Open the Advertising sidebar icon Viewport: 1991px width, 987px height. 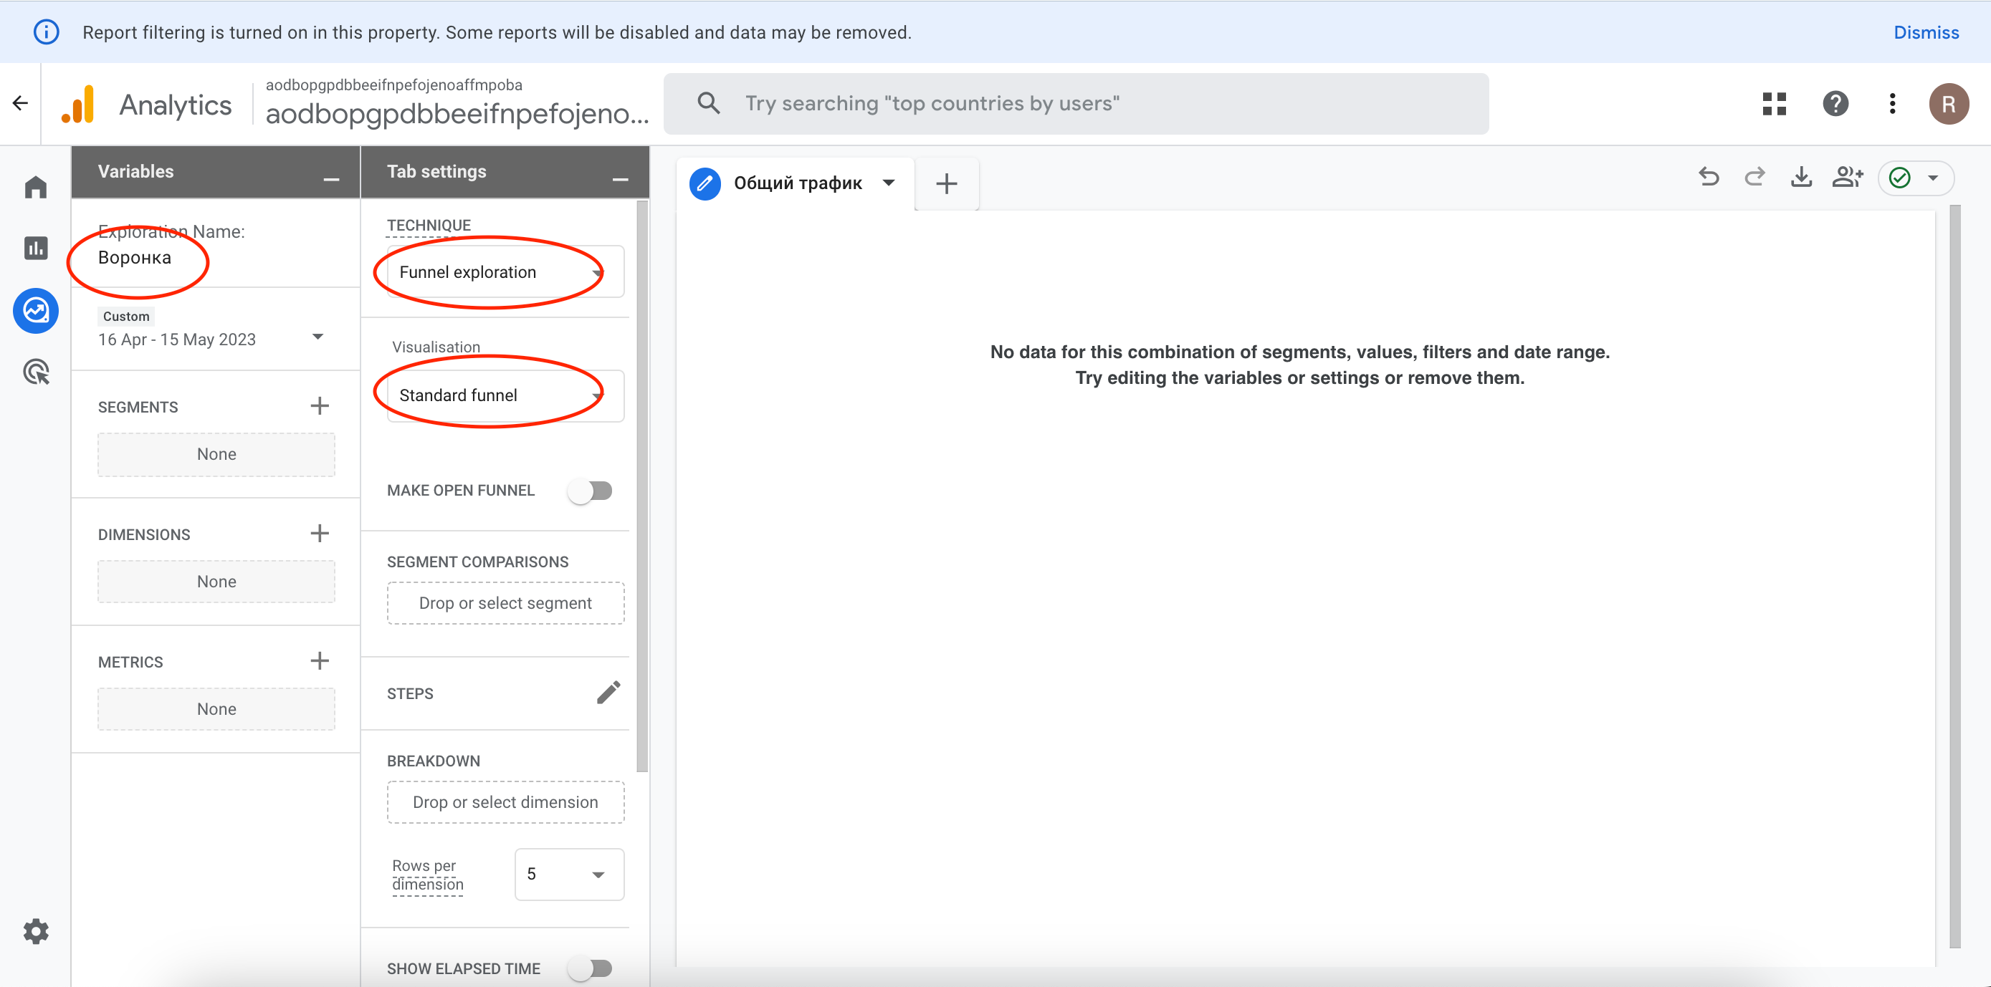tap(36, 372)
